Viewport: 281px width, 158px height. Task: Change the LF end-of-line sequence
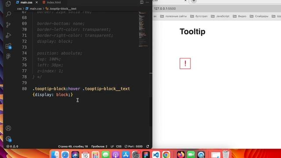tap(112, 146)
